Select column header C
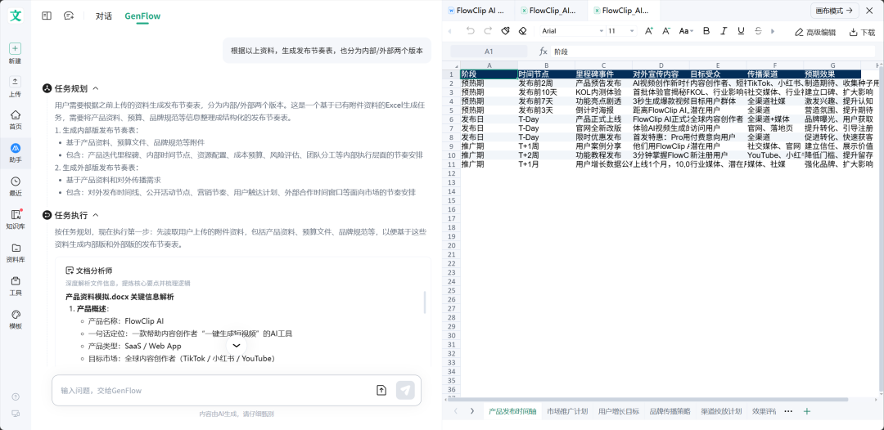Viewport: 884px width, 430px height. (x=603, y=66)
